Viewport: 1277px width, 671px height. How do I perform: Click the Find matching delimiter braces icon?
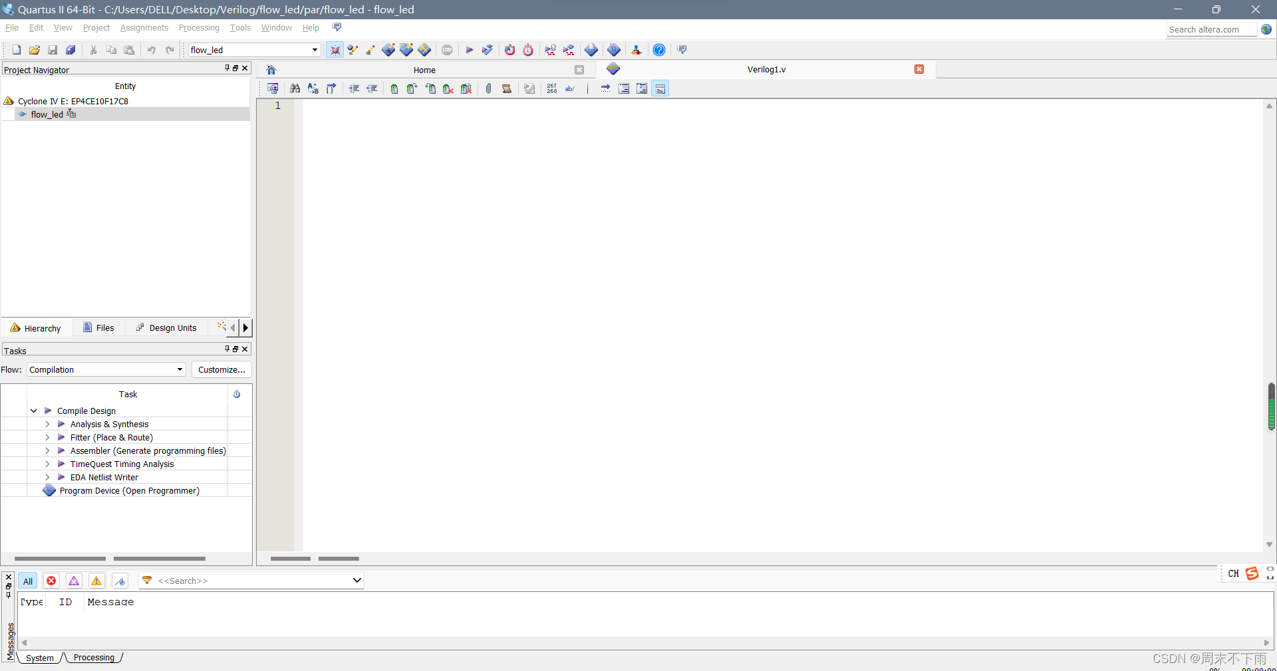tap(331, 88)
